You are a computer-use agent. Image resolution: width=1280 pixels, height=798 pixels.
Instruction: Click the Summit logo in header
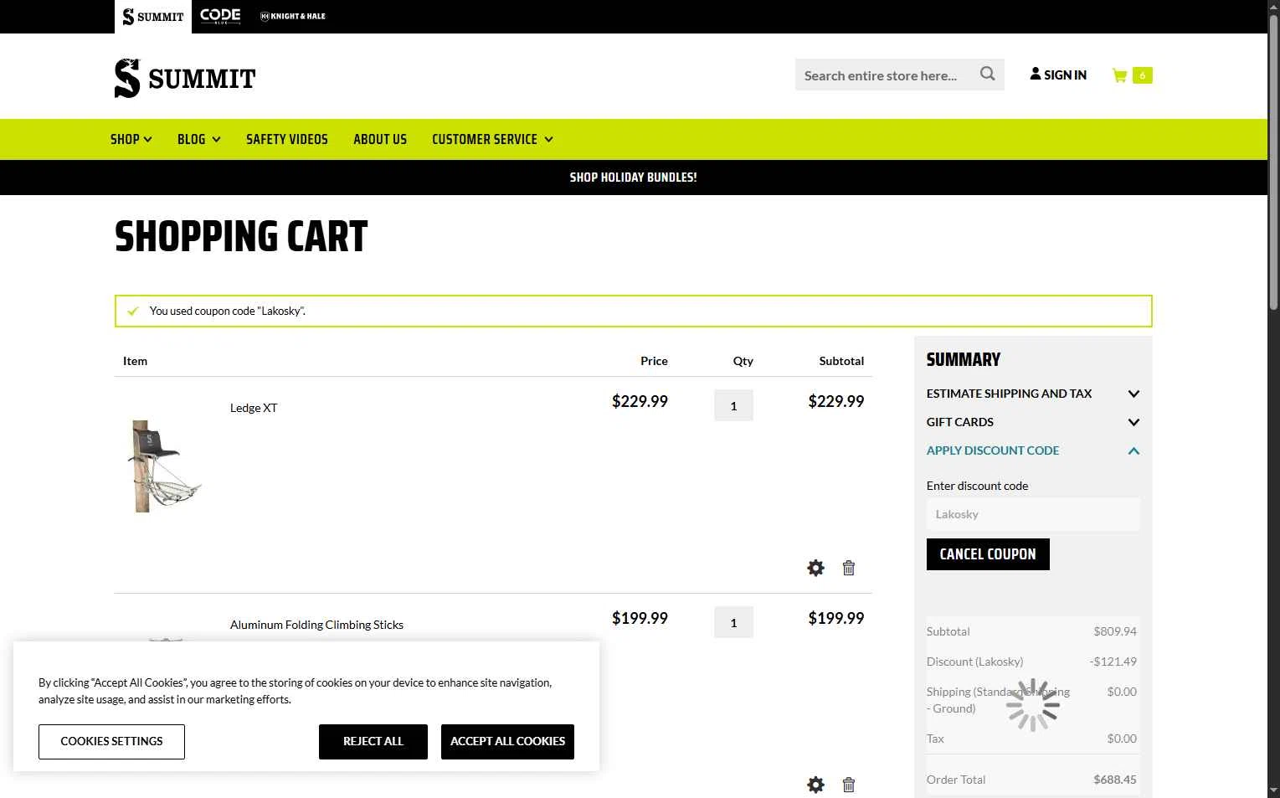(185, 78)
